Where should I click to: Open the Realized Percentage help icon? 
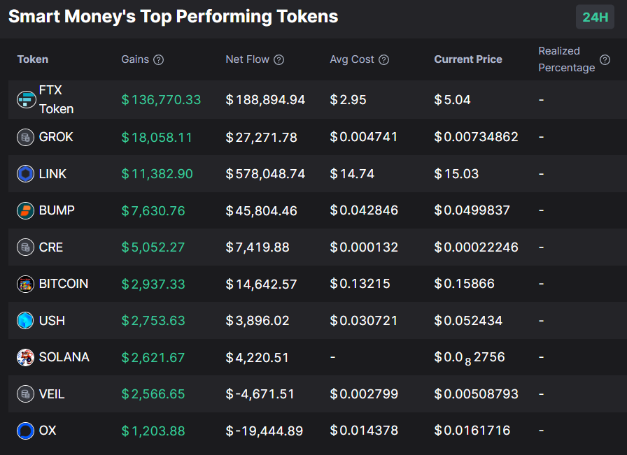(x=605, y=60)
